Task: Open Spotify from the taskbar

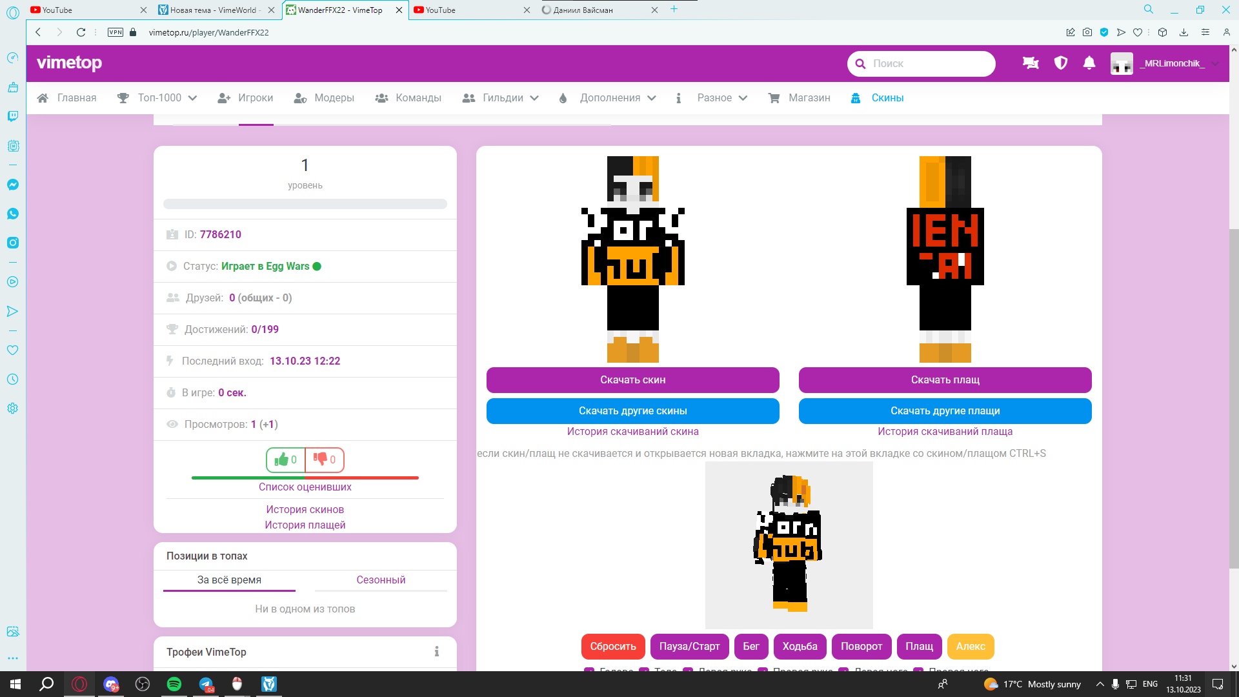Action: coord(174,684)
